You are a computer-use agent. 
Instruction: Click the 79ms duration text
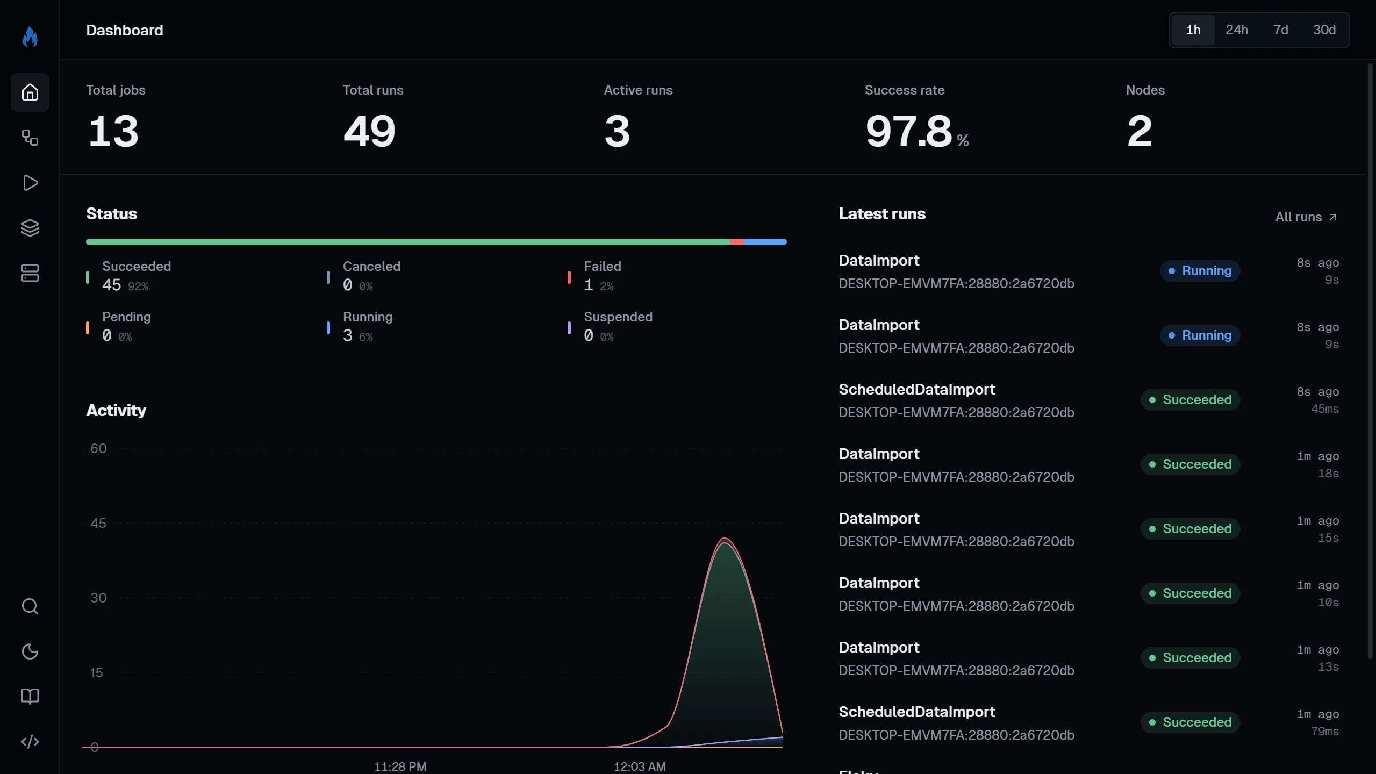[1325, 732]
